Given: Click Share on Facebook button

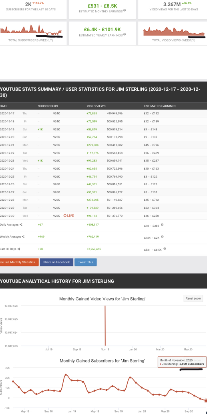Looking at the screenshot, I should coord(56,262).
